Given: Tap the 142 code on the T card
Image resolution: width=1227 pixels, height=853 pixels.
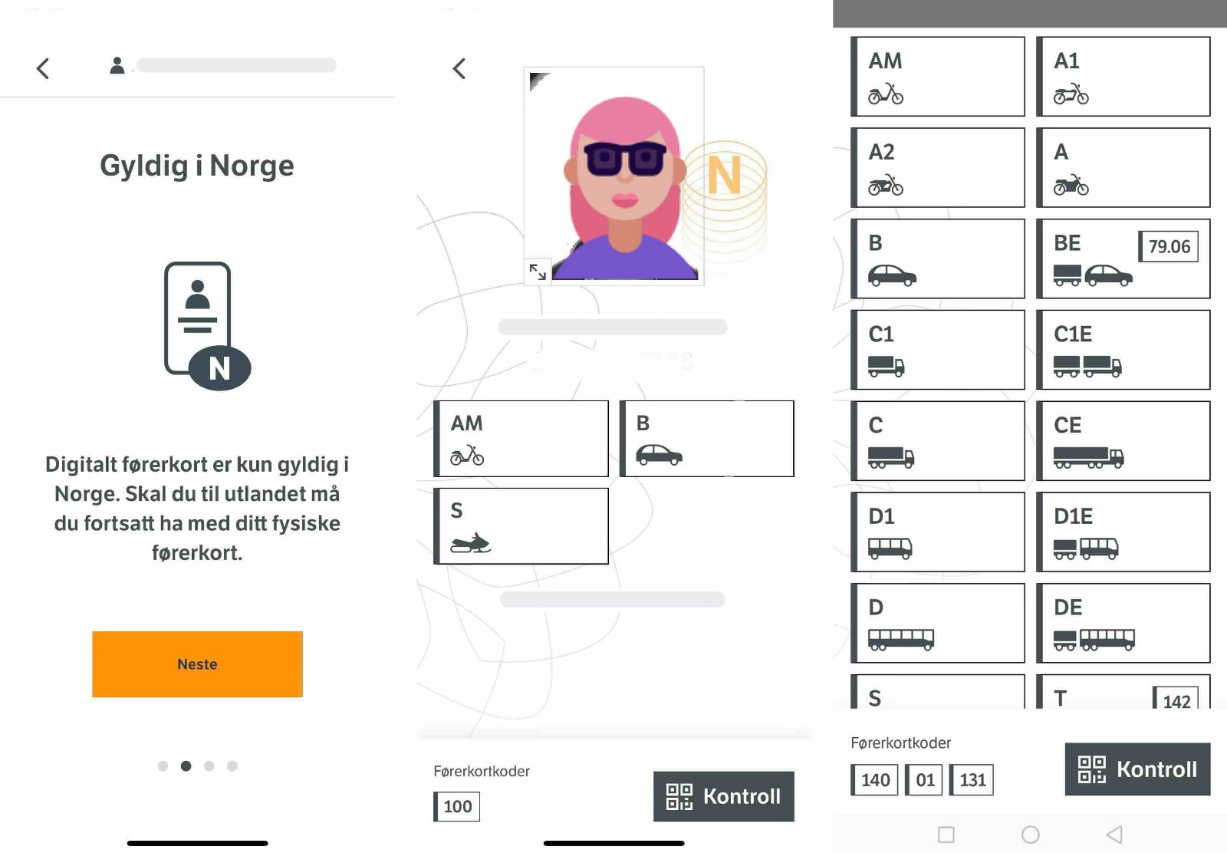Looking at the screenshot, I should (1176, 699).
